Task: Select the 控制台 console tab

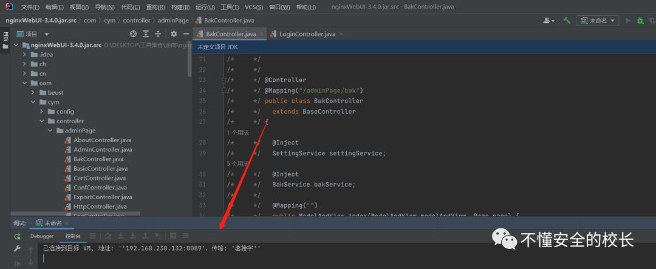Action: [x=73, y=236]
